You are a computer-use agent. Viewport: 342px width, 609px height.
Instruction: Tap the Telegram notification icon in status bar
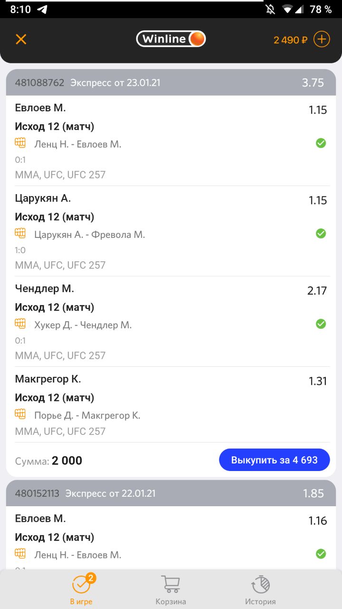tap(42, 9)
